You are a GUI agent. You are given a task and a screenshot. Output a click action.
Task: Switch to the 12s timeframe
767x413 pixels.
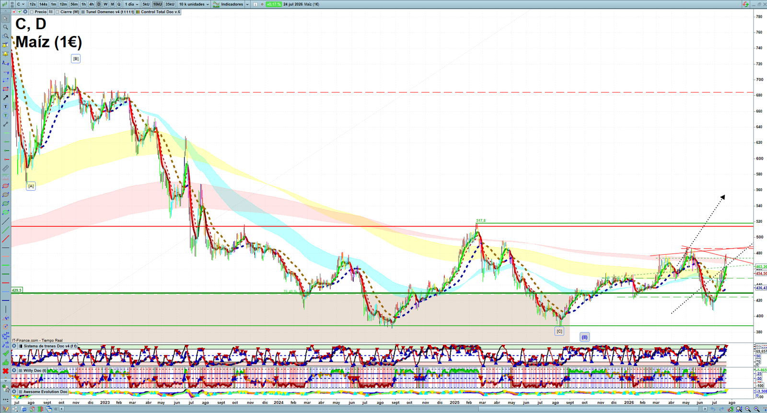click(33, 4)
